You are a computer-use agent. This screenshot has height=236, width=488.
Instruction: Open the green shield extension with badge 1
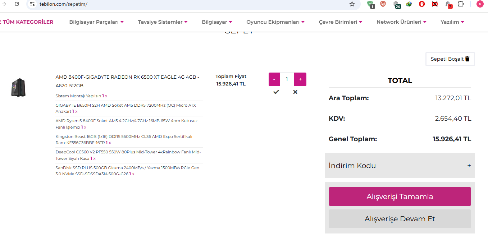coord(370,4)
